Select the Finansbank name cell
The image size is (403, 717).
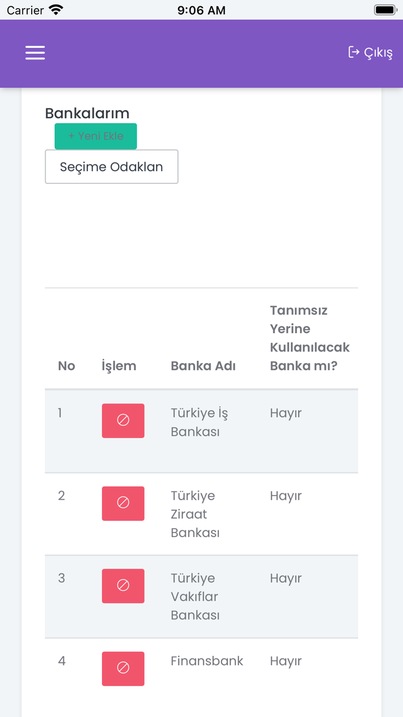pyautogui.click(x=207, y=661)
